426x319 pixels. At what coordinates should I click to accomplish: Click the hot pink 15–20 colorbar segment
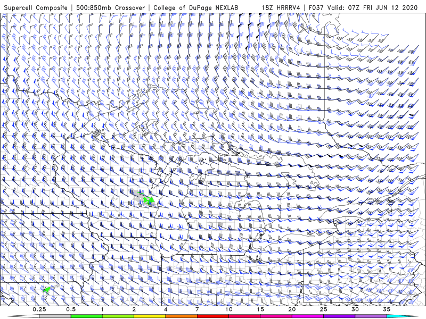[276, 316]
